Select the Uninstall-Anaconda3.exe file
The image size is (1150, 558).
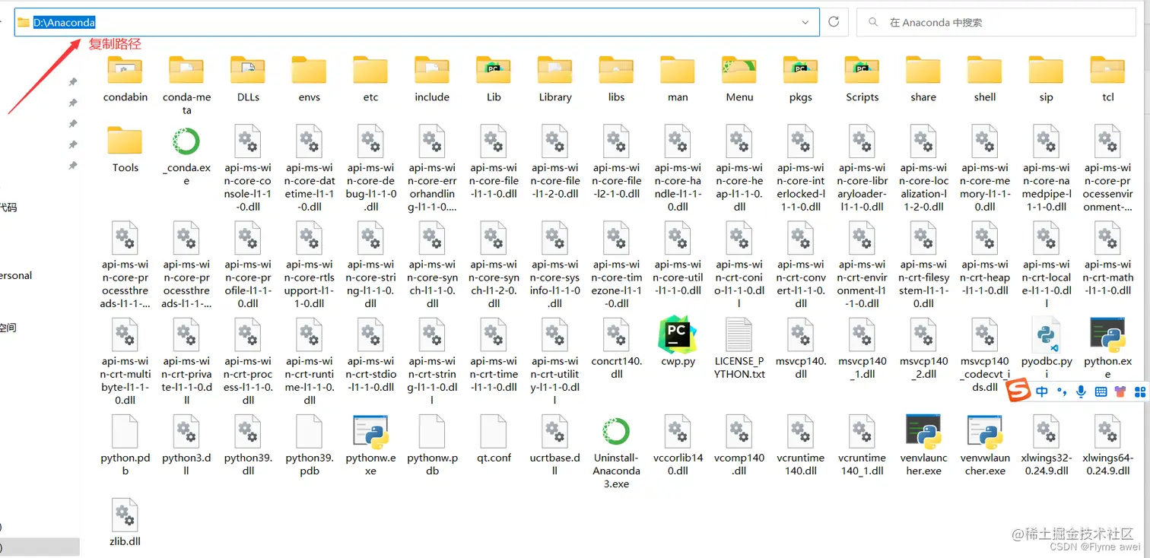pos(616,452)
